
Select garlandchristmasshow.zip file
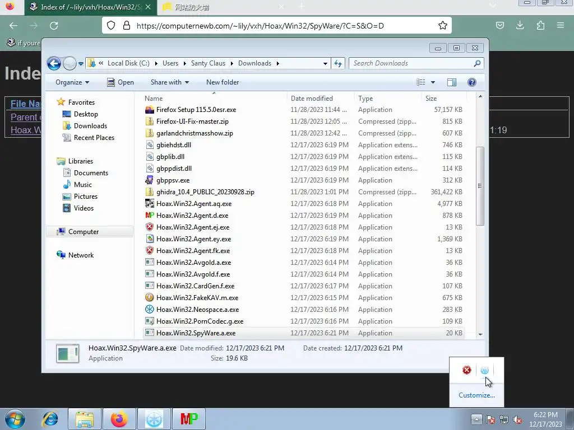[x=195, y=133]
